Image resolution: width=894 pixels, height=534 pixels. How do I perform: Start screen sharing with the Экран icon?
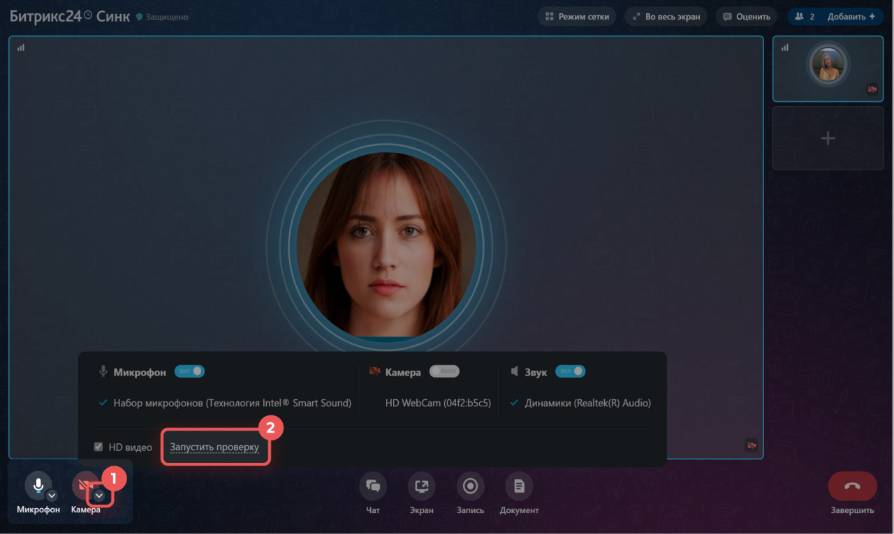click(x=422, y=486)
